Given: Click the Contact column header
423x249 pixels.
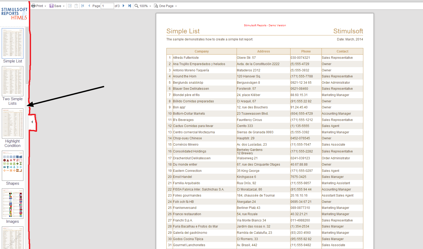Looking at the screenshot, I should pos(342,51).
